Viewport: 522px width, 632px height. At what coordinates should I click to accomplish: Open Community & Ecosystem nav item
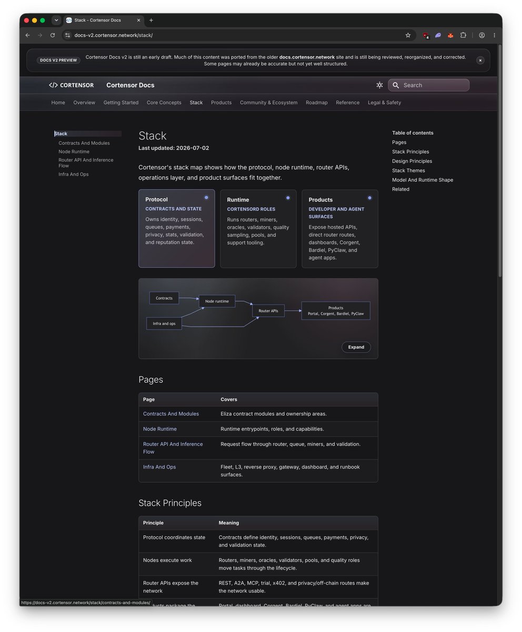pyautogui.click(x=268, y=103)
